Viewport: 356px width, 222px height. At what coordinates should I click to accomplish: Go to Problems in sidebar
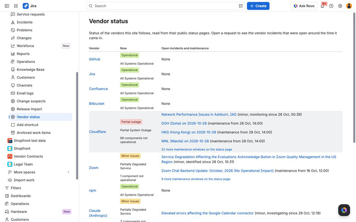point(40,30)
